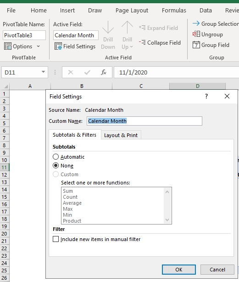Switch to Draw ribbon tab

(95, 11)
